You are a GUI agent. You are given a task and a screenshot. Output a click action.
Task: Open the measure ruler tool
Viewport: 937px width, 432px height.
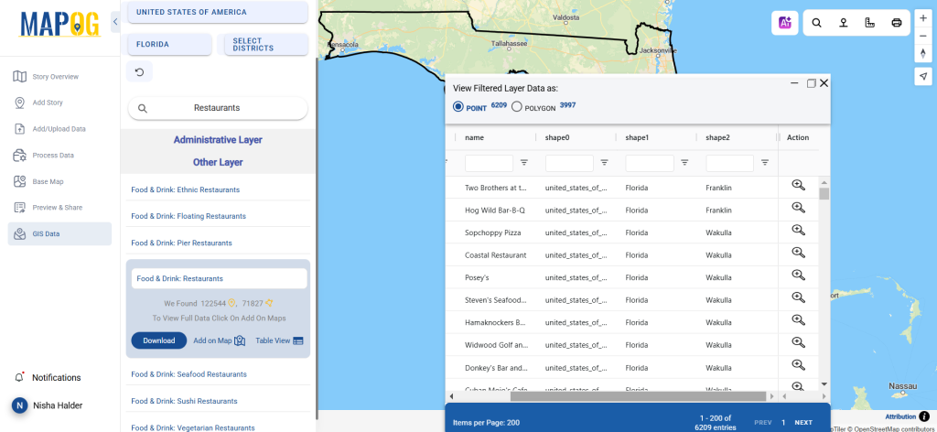(870, 23)
